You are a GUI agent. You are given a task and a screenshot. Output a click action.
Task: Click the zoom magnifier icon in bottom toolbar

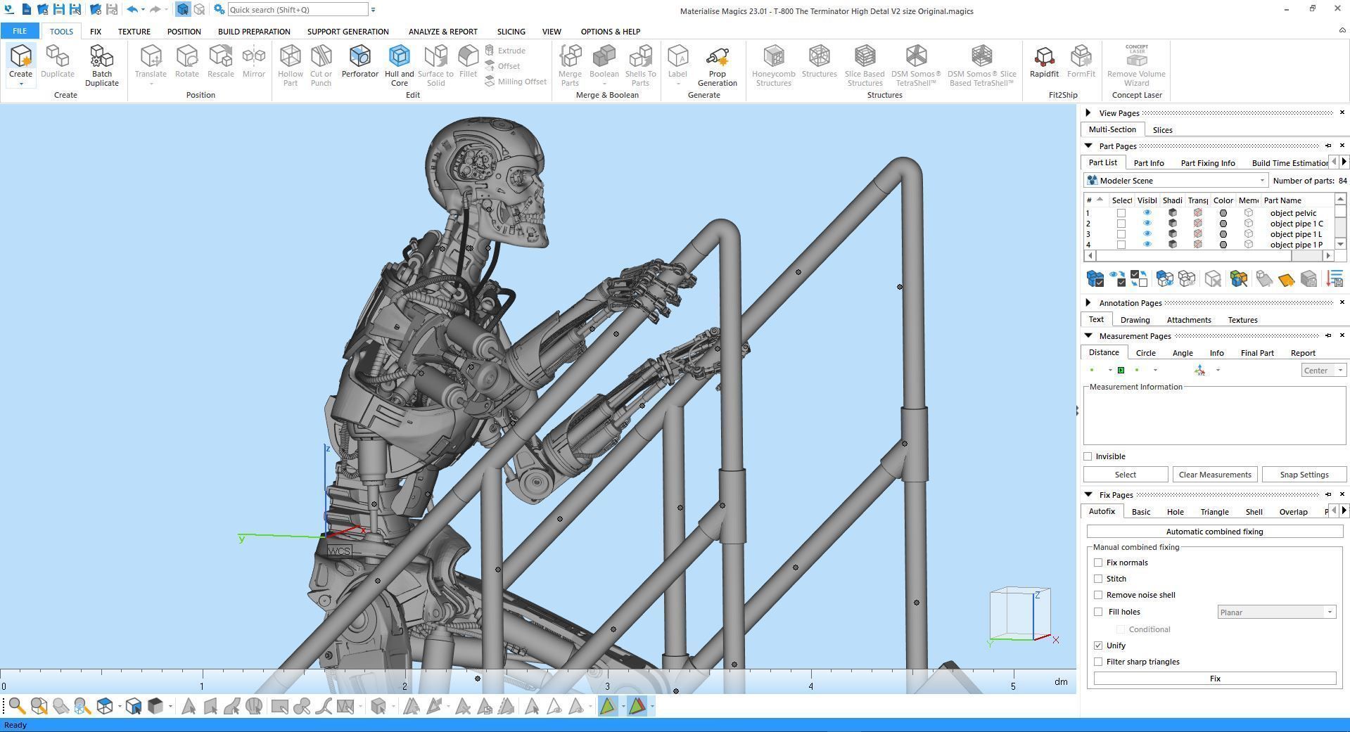[17, 706]
